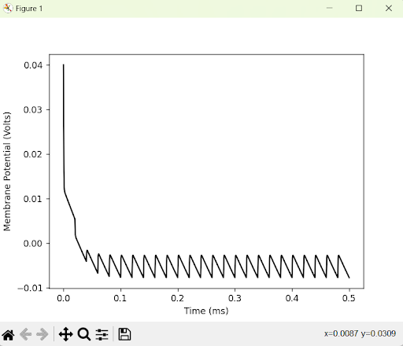The image size is (403, 346).
Task: Click the 0.5 x-axis tick label
Action: point(349,298)
